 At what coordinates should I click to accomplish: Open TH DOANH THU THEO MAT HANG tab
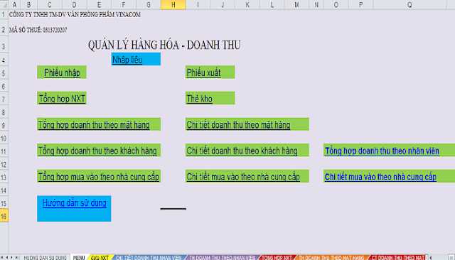coord(331,257)
